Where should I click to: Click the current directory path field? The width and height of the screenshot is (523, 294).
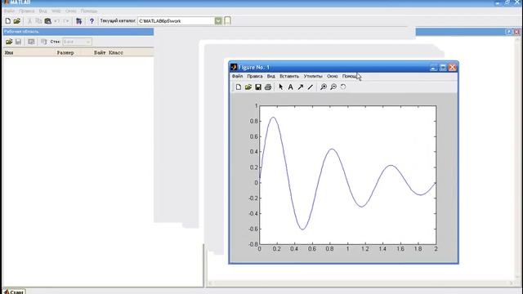[x=176, y=20]
